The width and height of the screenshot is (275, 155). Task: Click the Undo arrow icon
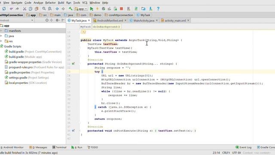(x=12, y=9)
